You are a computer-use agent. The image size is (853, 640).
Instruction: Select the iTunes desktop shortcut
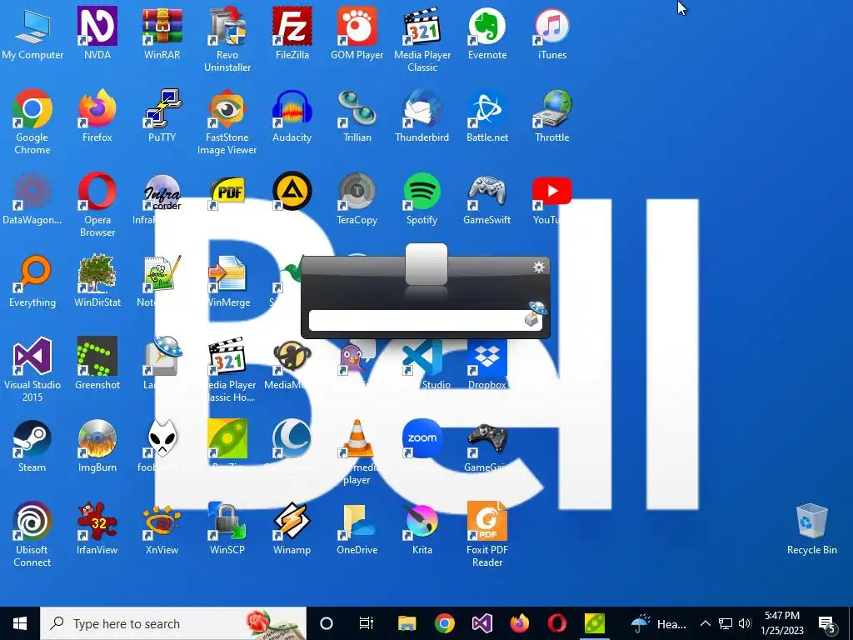coord(551,33)
